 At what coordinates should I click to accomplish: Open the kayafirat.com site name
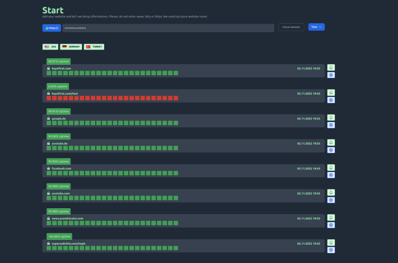point(62,68)
